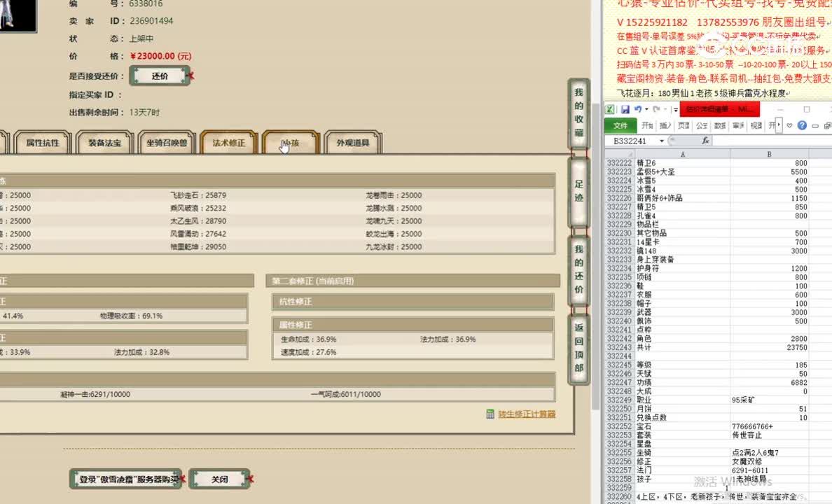This screenshot has width=832, height=504.
Task: Click the heart icon right of the ribbon tabs
Action: coord(790,125)
